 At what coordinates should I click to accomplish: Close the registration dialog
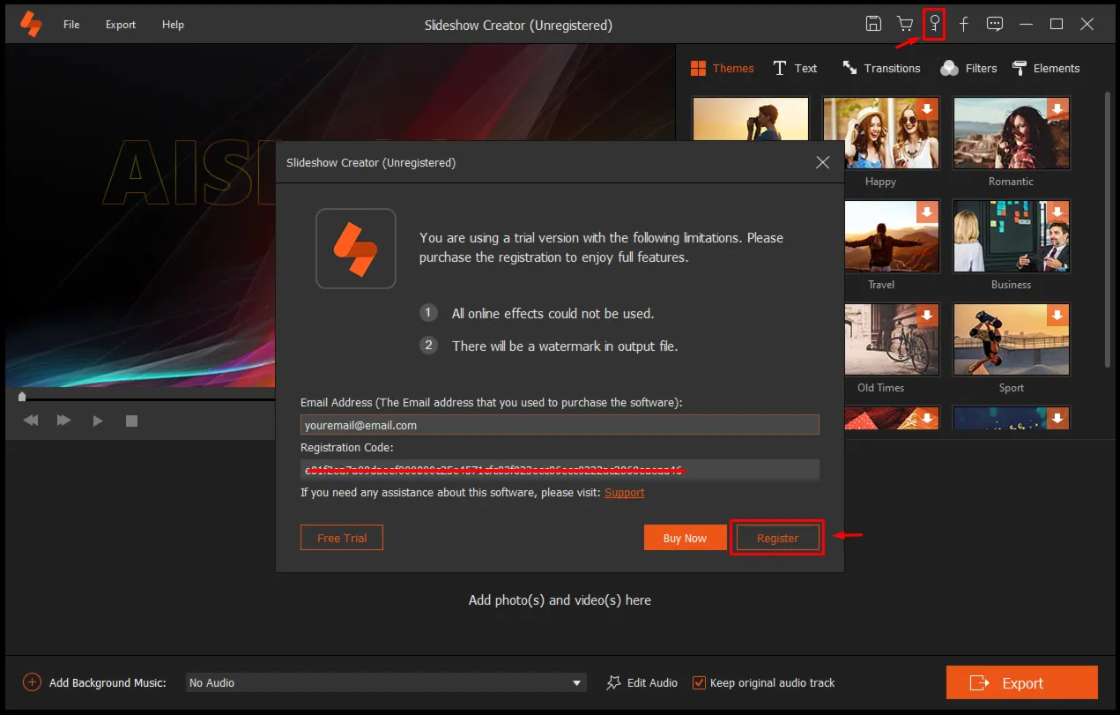tap(822, 162)
